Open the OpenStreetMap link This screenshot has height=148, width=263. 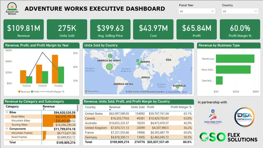[x=173, y=92]
